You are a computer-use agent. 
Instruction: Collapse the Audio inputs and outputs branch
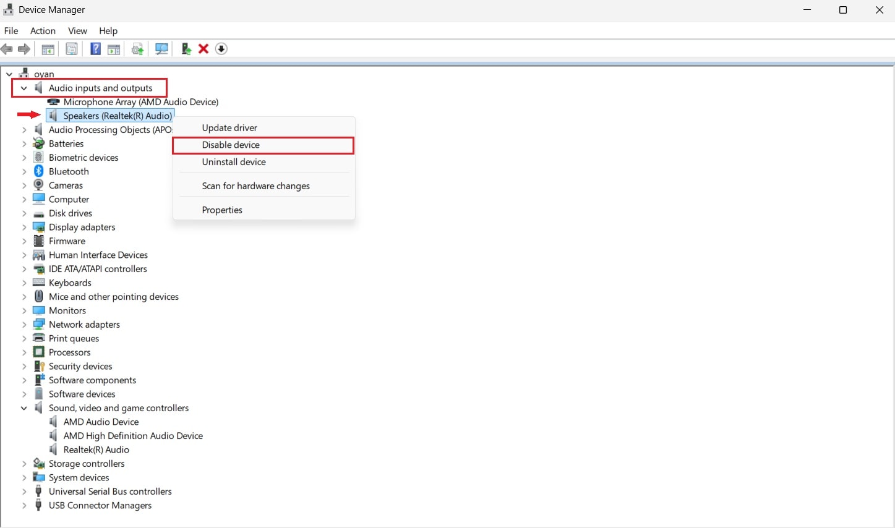click(24, 88)
